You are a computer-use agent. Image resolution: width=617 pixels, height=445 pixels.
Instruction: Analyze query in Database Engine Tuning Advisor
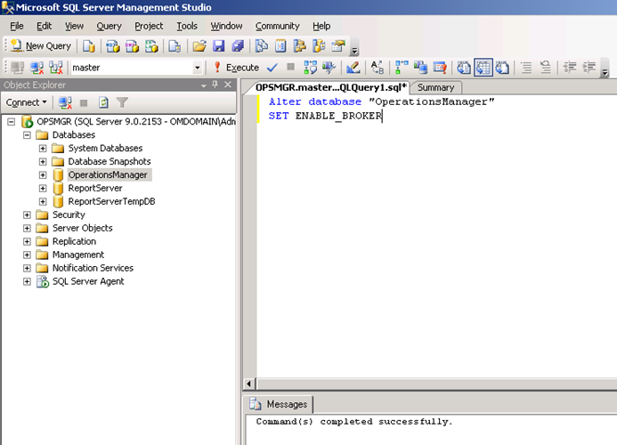pos(329,68)
